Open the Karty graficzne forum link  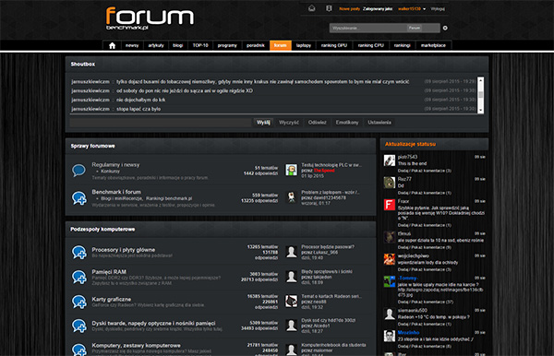click(x=112, y=299)
